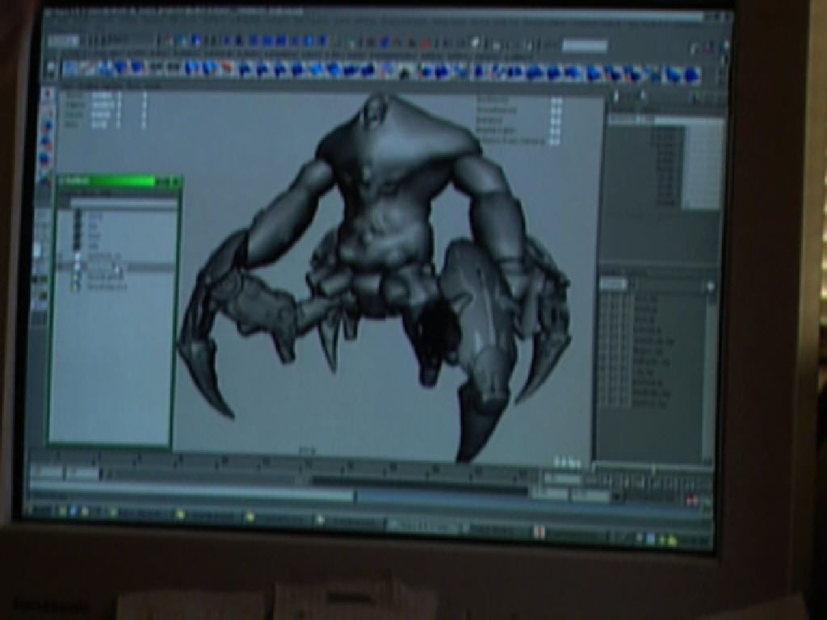Image resolution: width=827 pixels, height=620 pixels.
Task: Toggle visibility box of the first layer
Action: tap(606, 300)
